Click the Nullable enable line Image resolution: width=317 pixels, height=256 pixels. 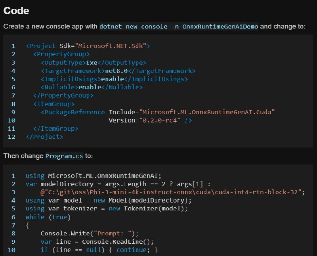92,87
